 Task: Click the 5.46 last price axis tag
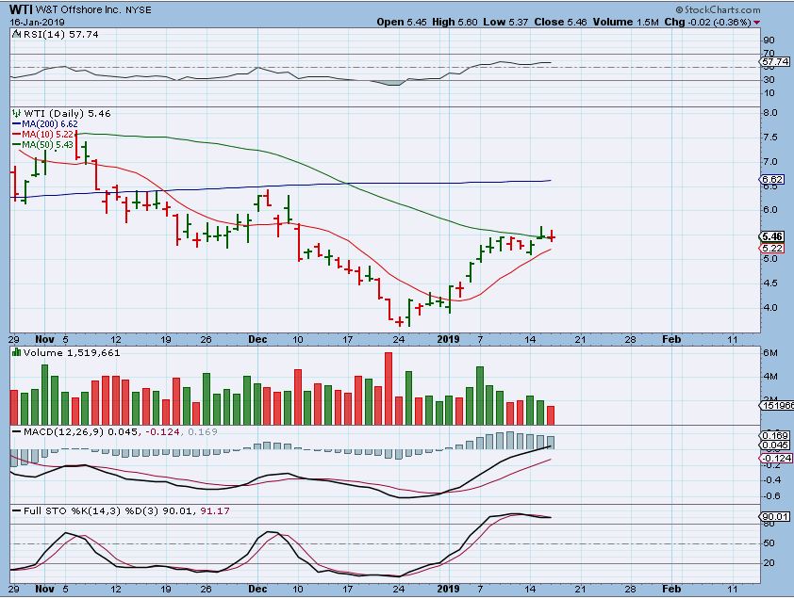pos(771,236)
